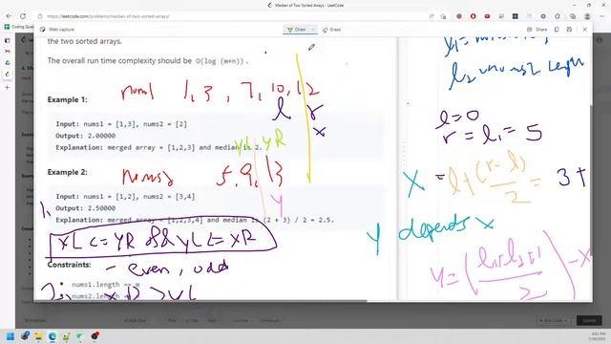The width and height of the screenshot is (611, 344).
Task: Click the Save icon in Web capture toolbar
Action: click(x=569, y=30)
